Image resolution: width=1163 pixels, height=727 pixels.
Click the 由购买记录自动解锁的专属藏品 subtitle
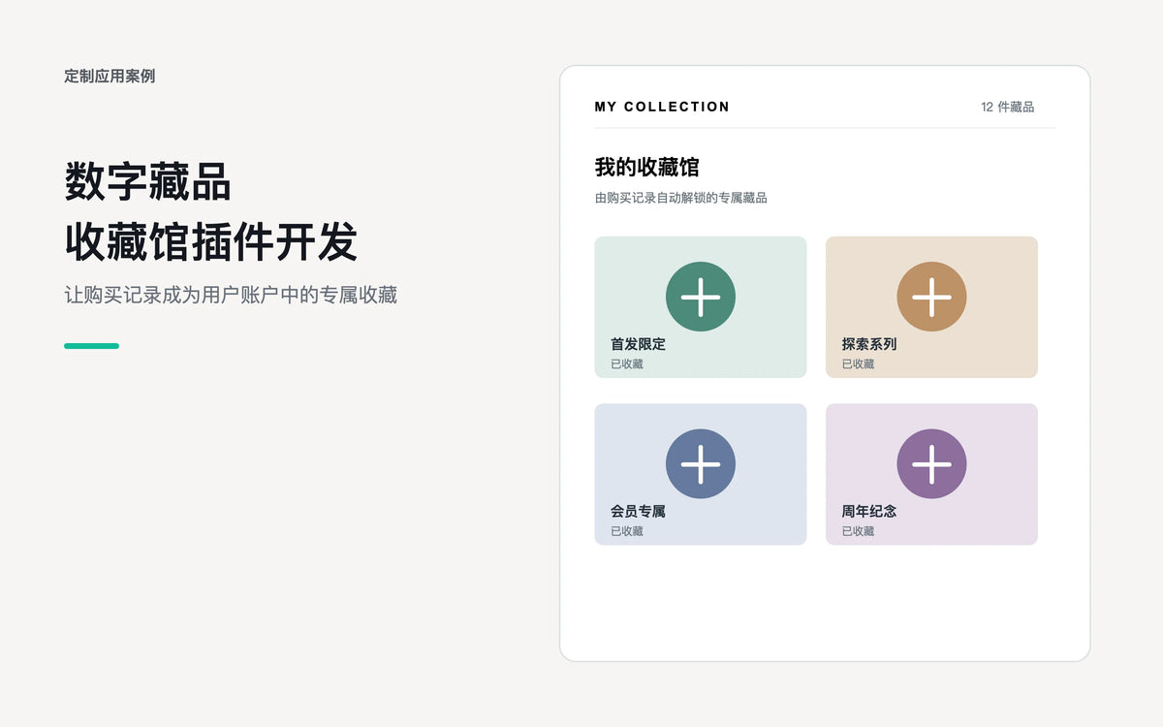[681, 198]
